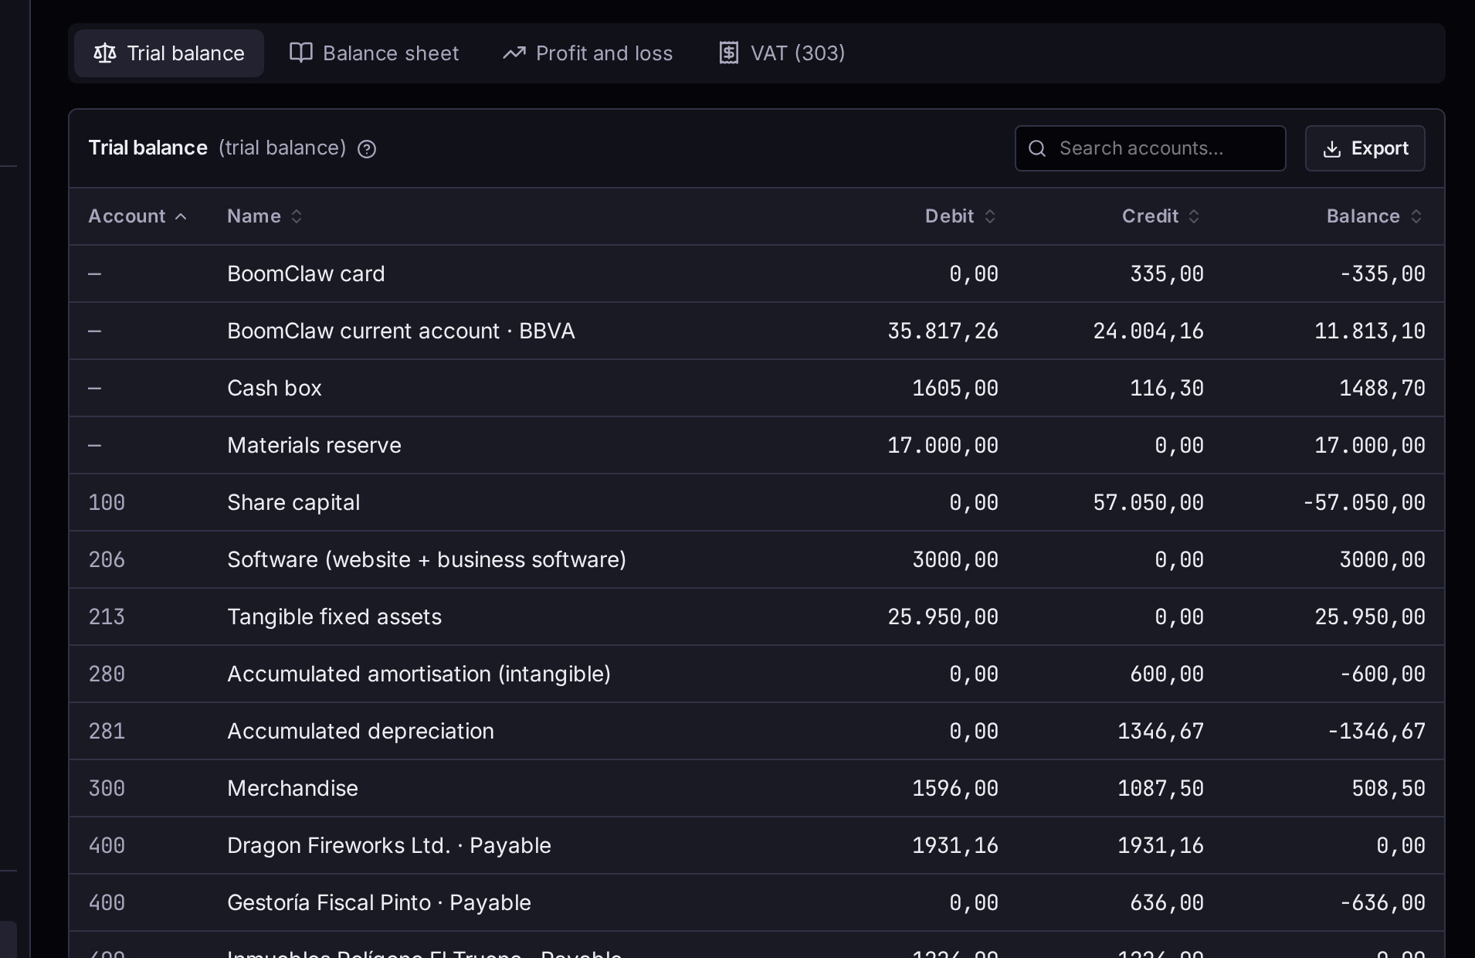Click account number 206

[x=107, y=560]
